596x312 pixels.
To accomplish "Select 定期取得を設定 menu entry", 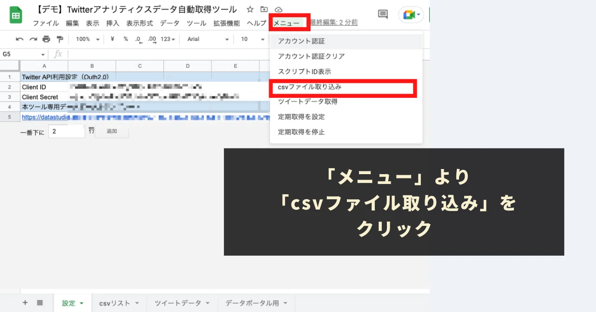I will [x=346, y=117].
